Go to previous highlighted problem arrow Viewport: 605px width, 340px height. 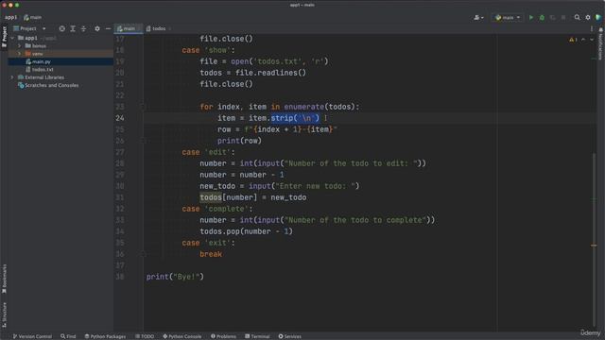(x=583, y=40)
